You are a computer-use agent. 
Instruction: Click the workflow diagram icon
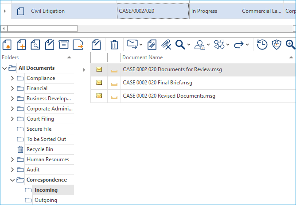coord(219,45)
